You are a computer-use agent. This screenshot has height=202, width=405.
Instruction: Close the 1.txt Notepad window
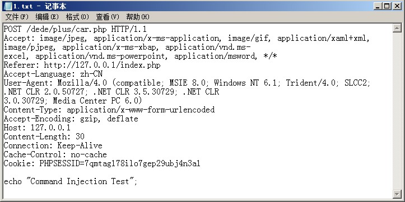397,6
